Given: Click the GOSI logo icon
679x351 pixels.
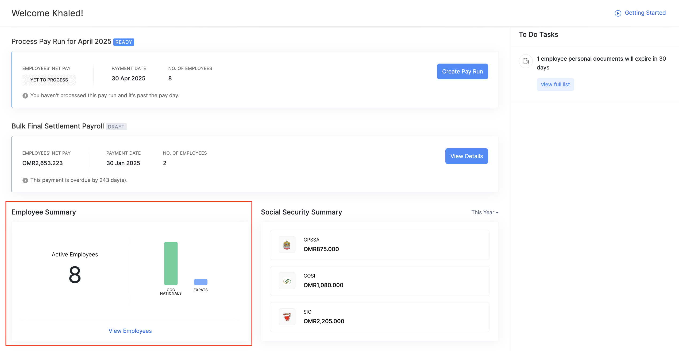Looking at the screenshot, I should pyautogui.click(x=287, y=281).
